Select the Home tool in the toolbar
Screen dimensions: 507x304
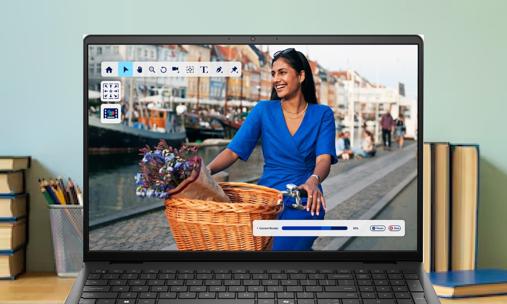point(109,70)
